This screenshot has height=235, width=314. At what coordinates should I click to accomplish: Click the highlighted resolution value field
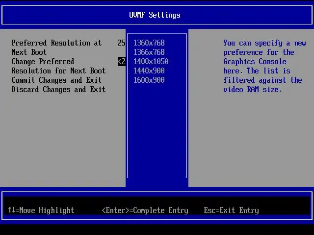[x=122, y=61]
